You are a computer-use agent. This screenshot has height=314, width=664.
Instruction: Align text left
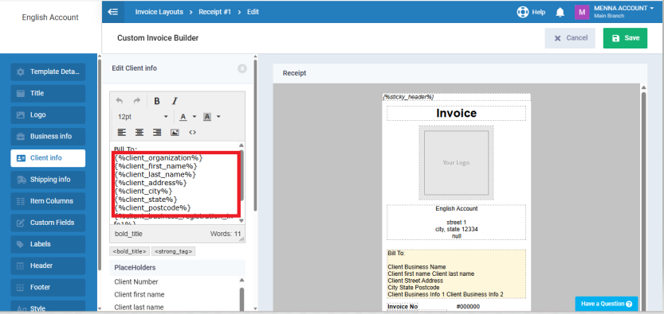121,133
